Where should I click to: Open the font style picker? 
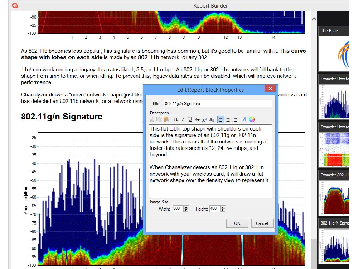tap(244, 119)
